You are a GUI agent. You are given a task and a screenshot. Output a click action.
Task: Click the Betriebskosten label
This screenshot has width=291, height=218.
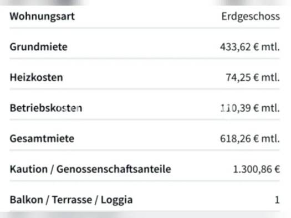tap(46, 108)
